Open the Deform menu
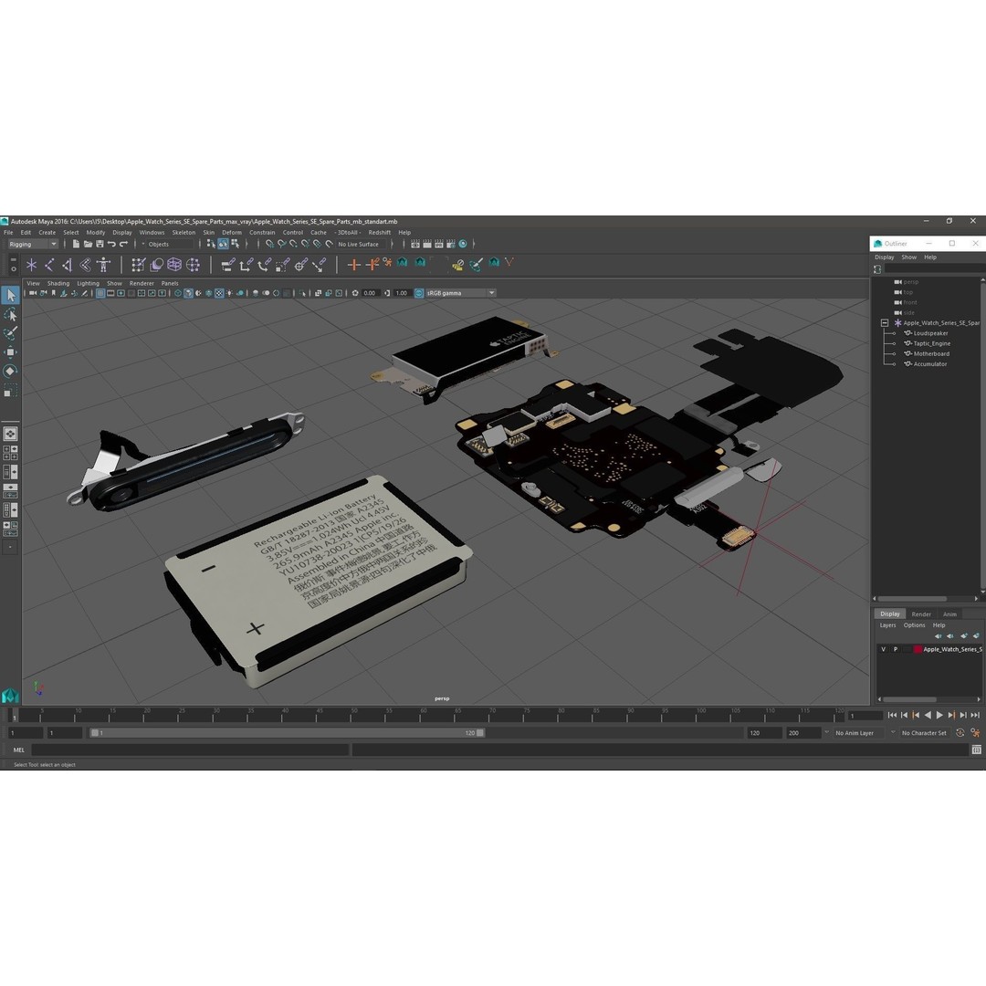Viewport: 986px width, 986px height. [x=231, y=232]
